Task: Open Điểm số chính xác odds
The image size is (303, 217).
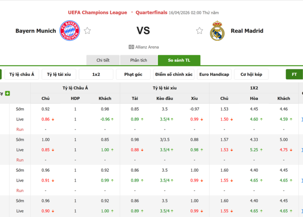Action: click(174, 75)
